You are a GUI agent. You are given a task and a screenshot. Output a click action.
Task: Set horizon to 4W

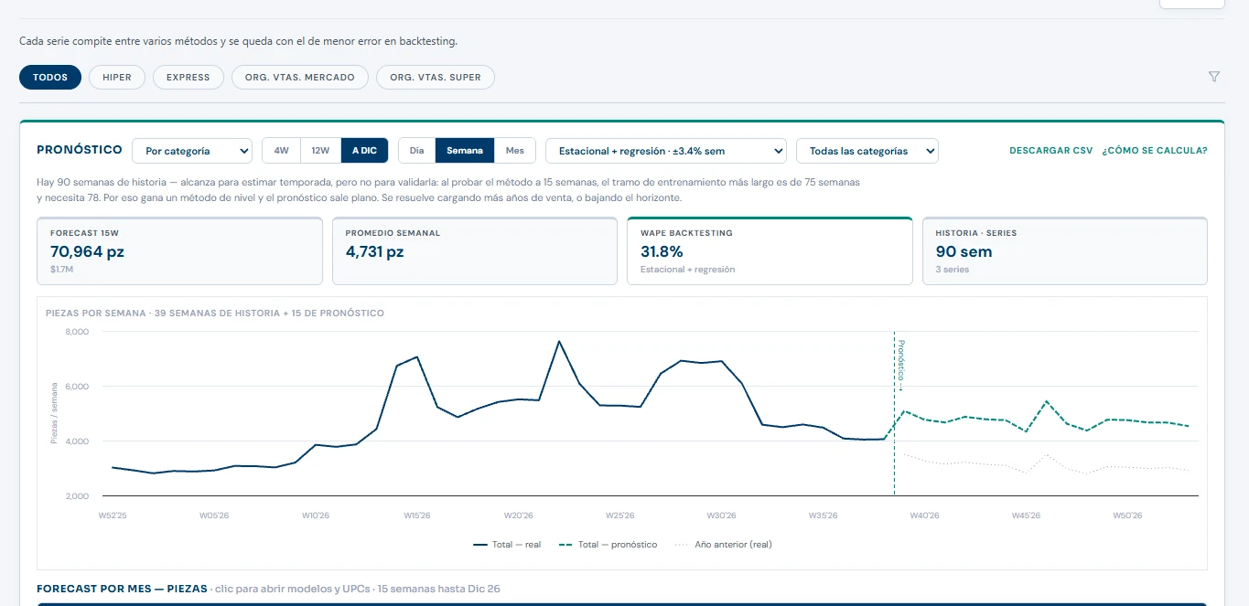[x=281, y=151]
